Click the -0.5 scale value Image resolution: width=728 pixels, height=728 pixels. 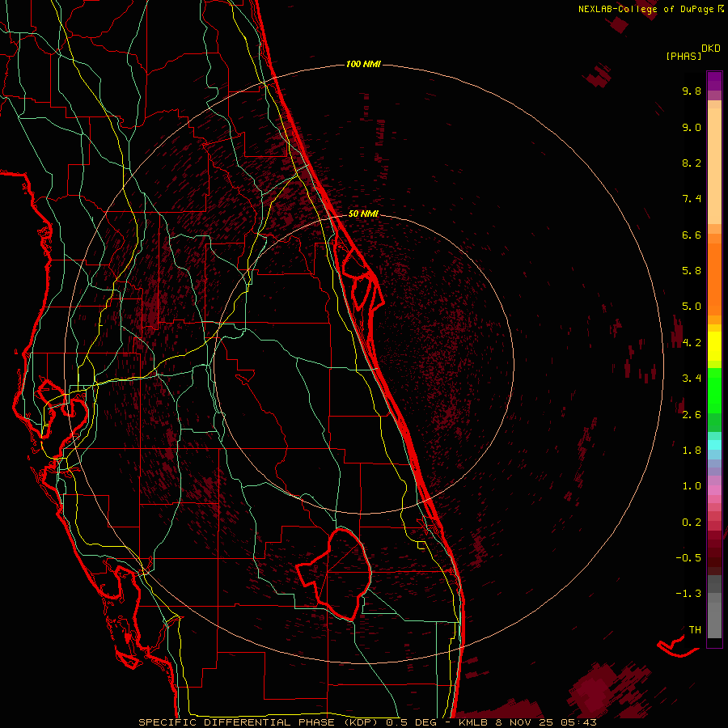click(688, 558)
